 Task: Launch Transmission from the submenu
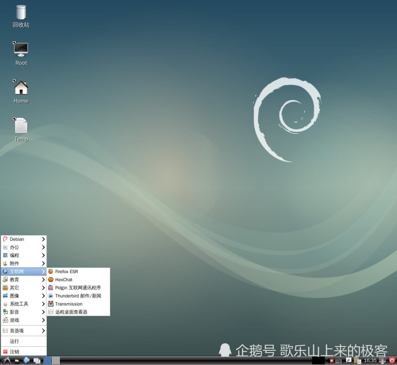coord(78,304)
